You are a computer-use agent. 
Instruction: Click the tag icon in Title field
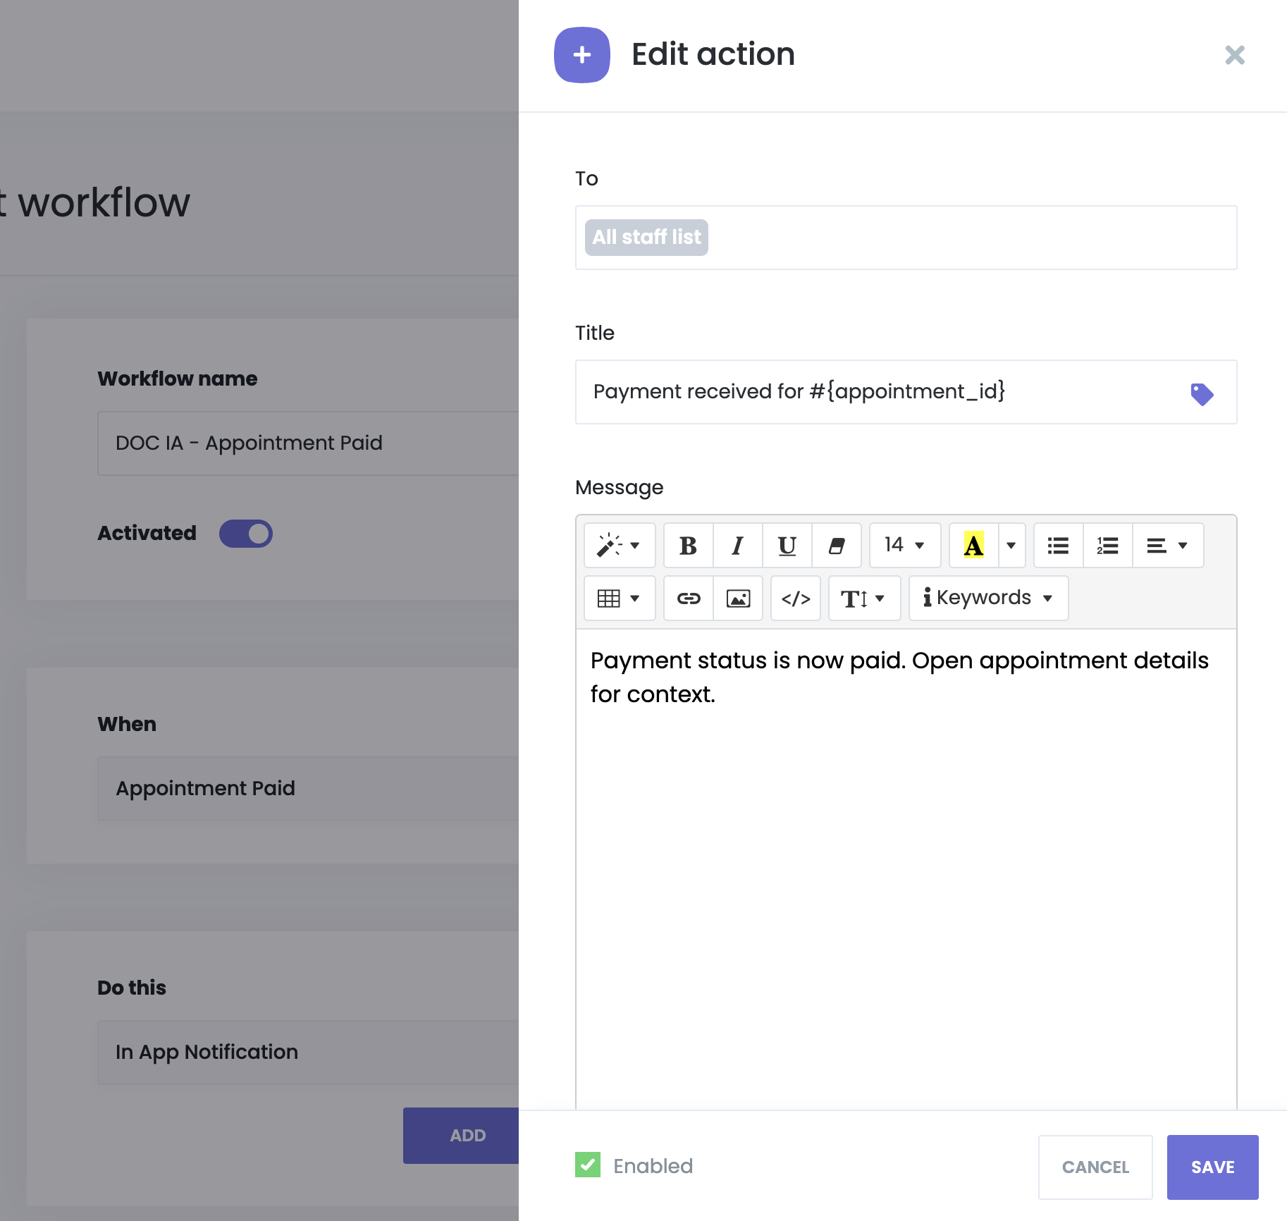pyautogui.click(x=1202, y=393)
